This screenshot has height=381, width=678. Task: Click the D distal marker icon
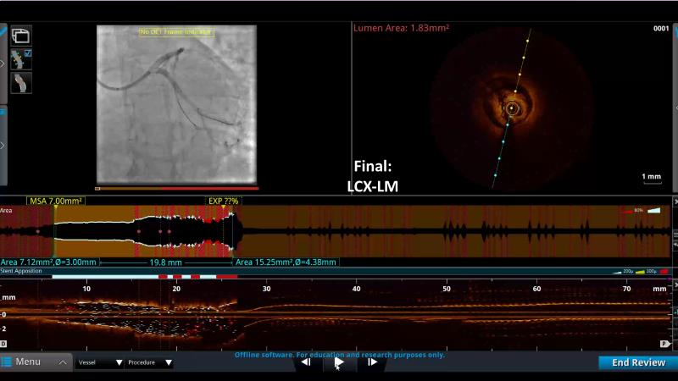coord(4,344)
